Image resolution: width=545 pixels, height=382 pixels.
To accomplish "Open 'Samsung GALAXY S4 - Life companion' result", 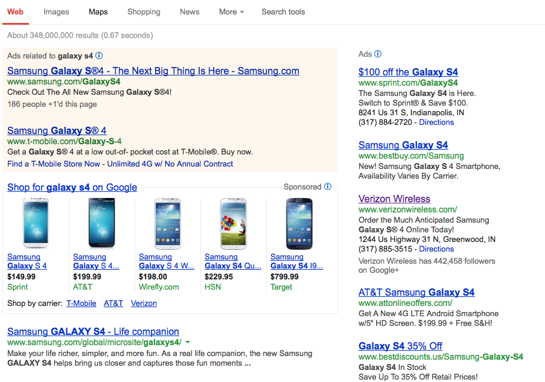I will point(93,332).
